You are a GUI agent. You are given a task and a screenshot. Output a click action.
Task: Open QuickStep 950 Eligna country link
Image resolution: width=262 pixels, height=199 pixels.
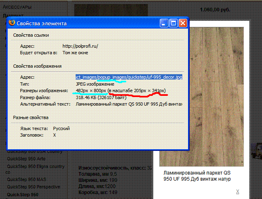36,166
